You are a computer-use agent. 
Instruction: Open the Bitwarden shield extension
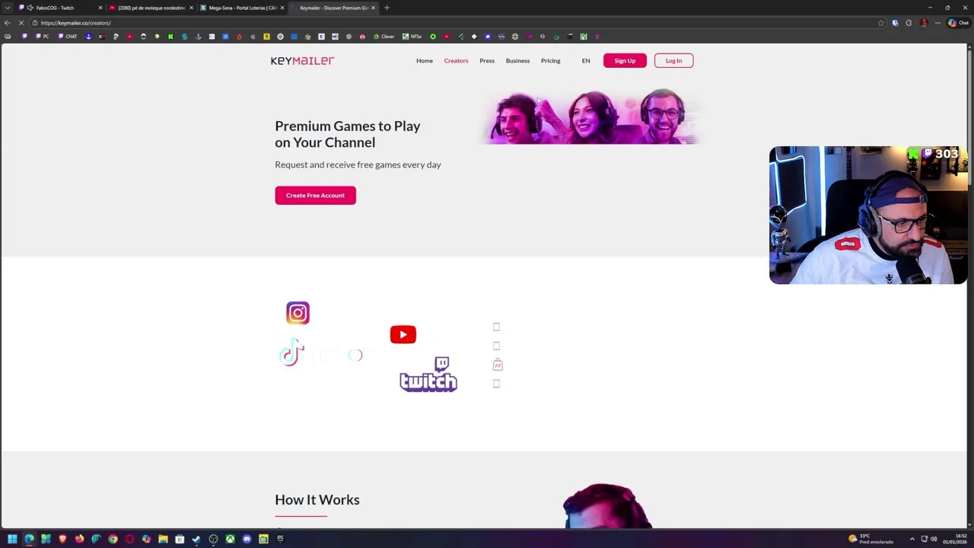point(895,23)
